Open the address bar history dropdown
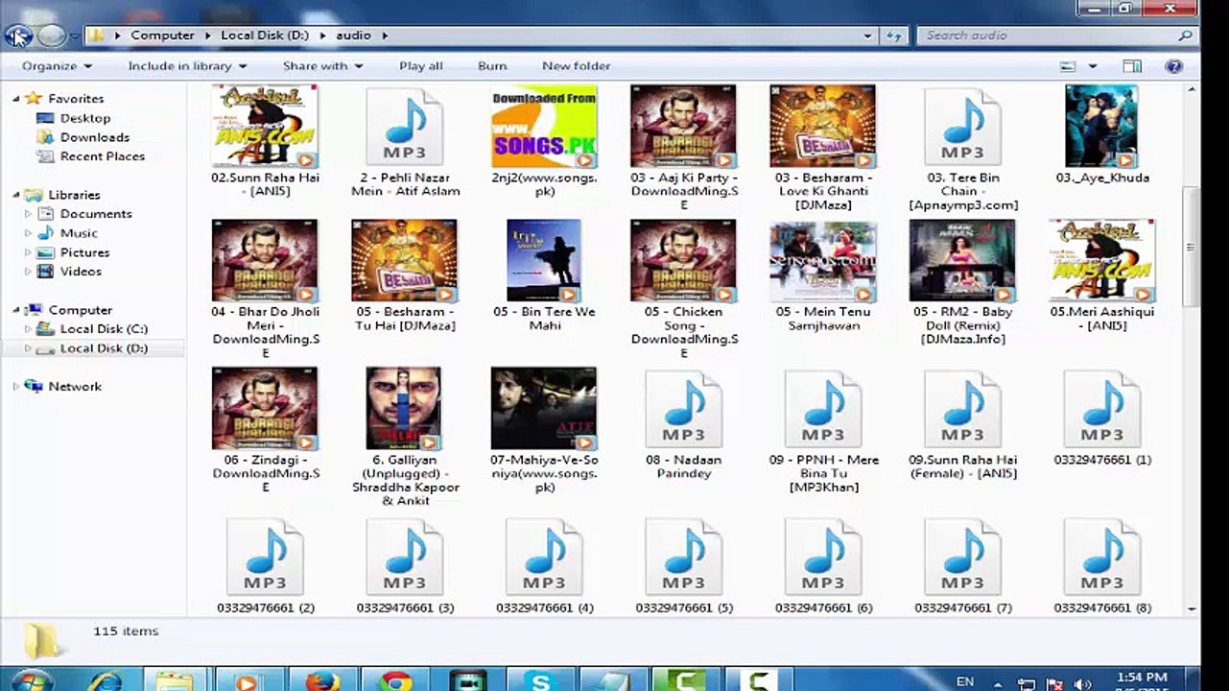Viewport: 1229px width, 691px height. [868, 36]
